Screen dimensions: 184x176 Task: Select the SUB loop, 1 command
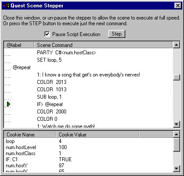tap(49, 97)
